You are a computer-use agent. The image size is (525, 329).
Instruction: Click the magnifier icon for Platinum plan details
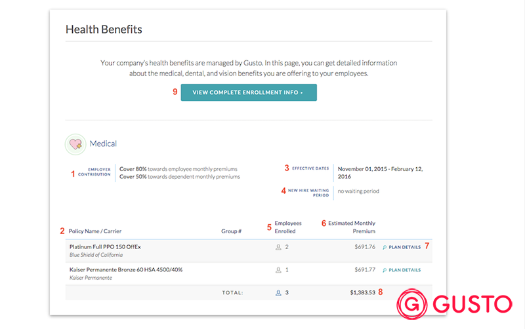tap(384, 247)
